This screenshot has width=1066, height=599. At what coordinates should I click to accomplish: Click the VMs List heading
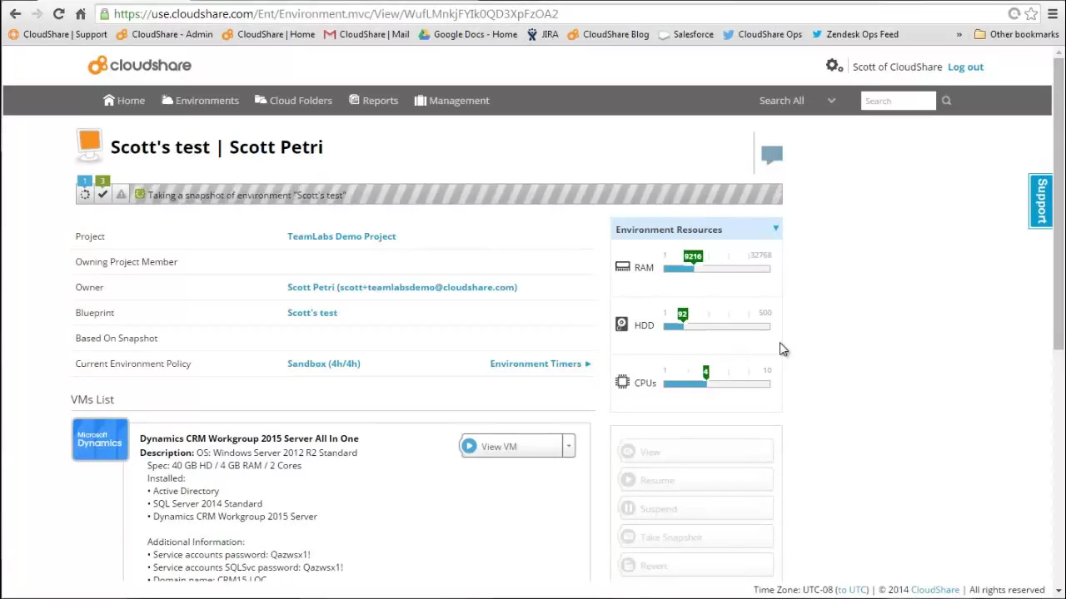[92, 399]
